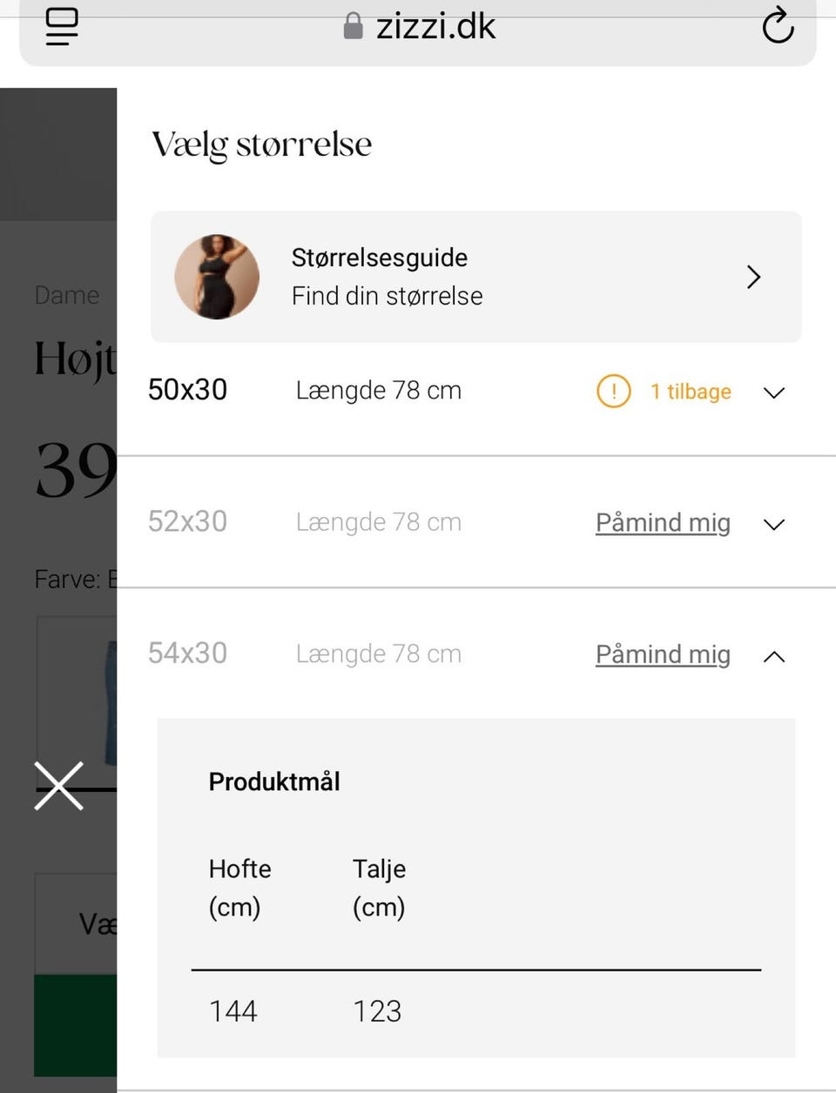Reload the zizzi.dk page
Image resolution: width=836 pixels, height=1093 pixels.
(x=777, y=26)
